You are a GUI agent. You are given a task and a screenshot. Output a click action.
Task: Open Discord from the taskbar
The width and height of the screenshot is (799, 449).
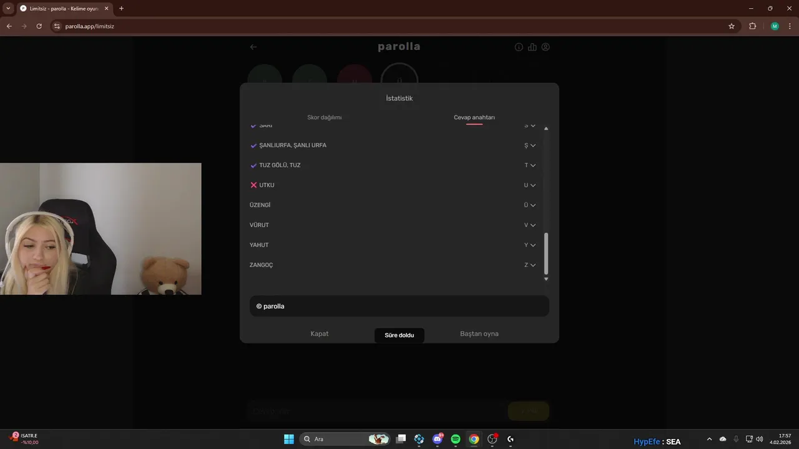(x=438, y=439)
